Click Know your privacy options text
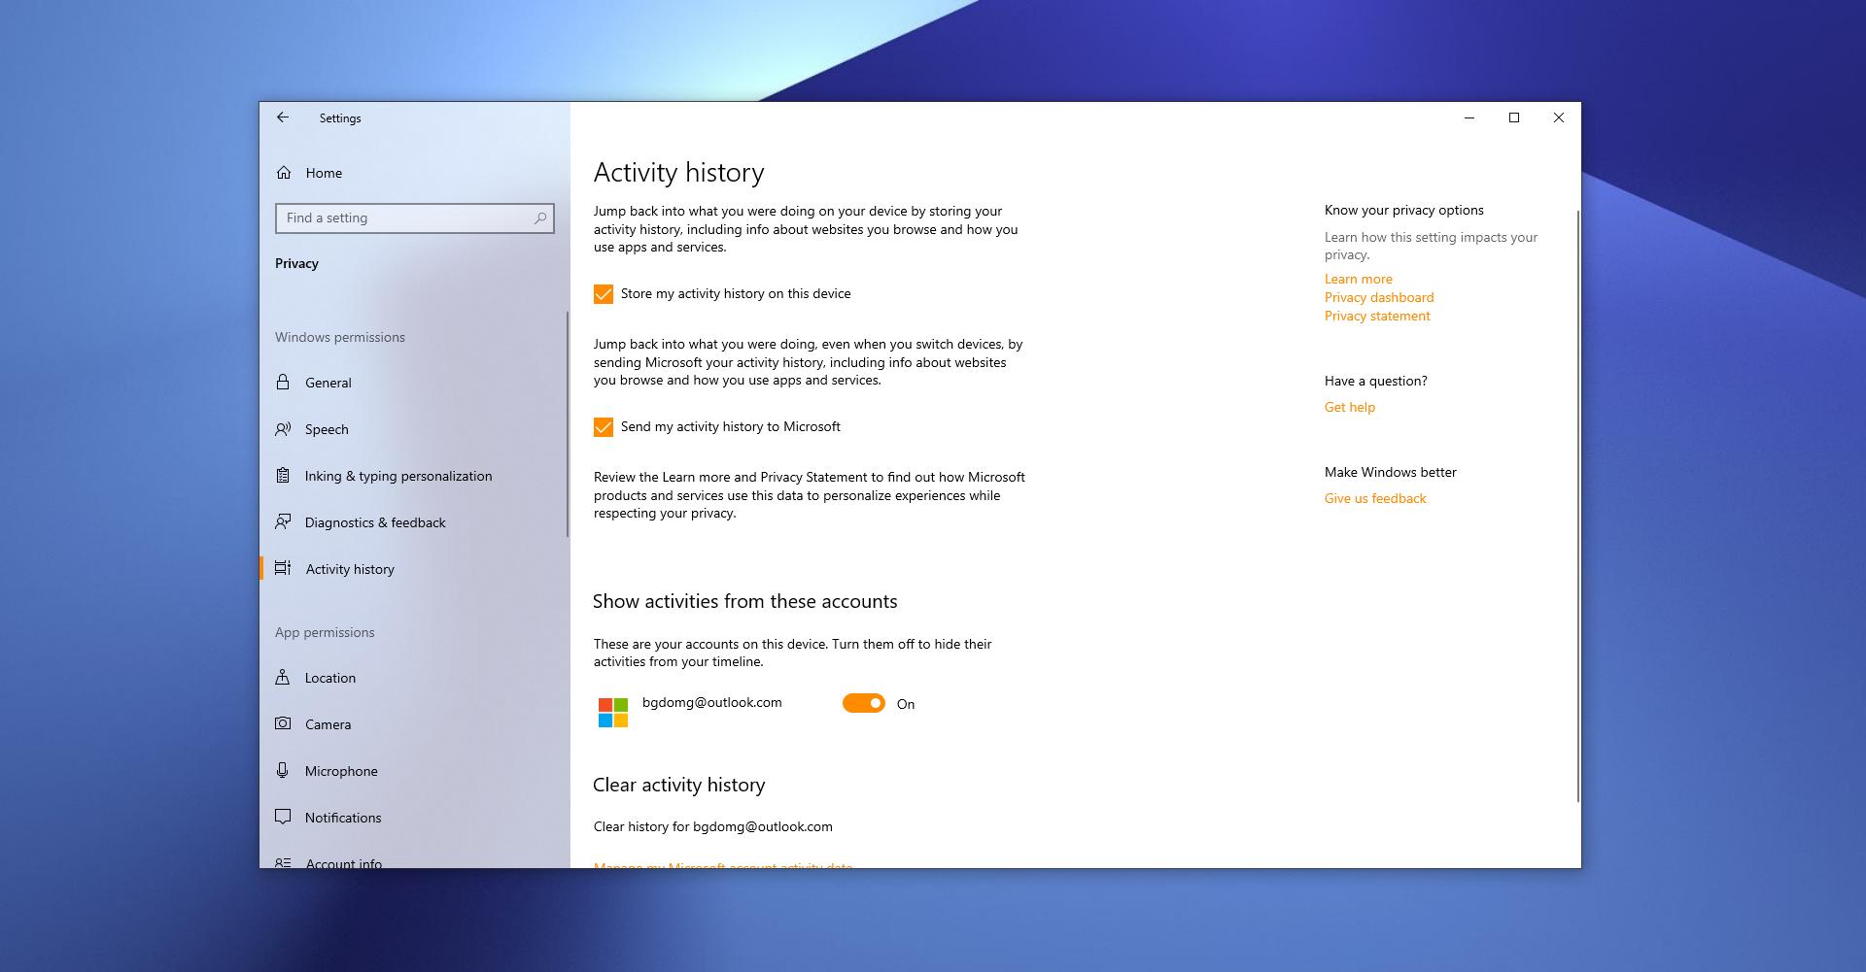Viewport: 1866px width, 972px height. click(1404, 210)
